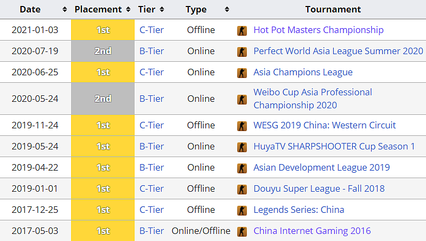Screen dimensions: 426x241
Task: Click game icon next to Asia Champions League
Action: [242, 73]
